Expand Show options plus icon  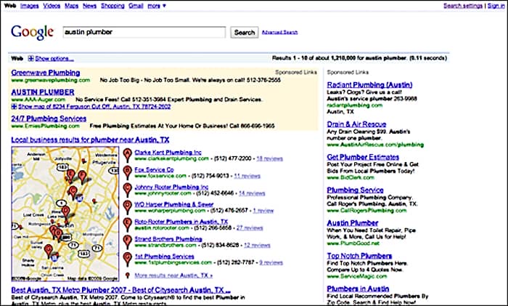click(30, 58)
